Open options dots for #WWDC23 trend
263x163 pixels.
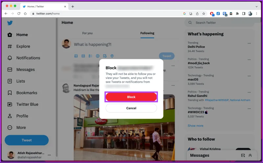click(x=249, y=109)
